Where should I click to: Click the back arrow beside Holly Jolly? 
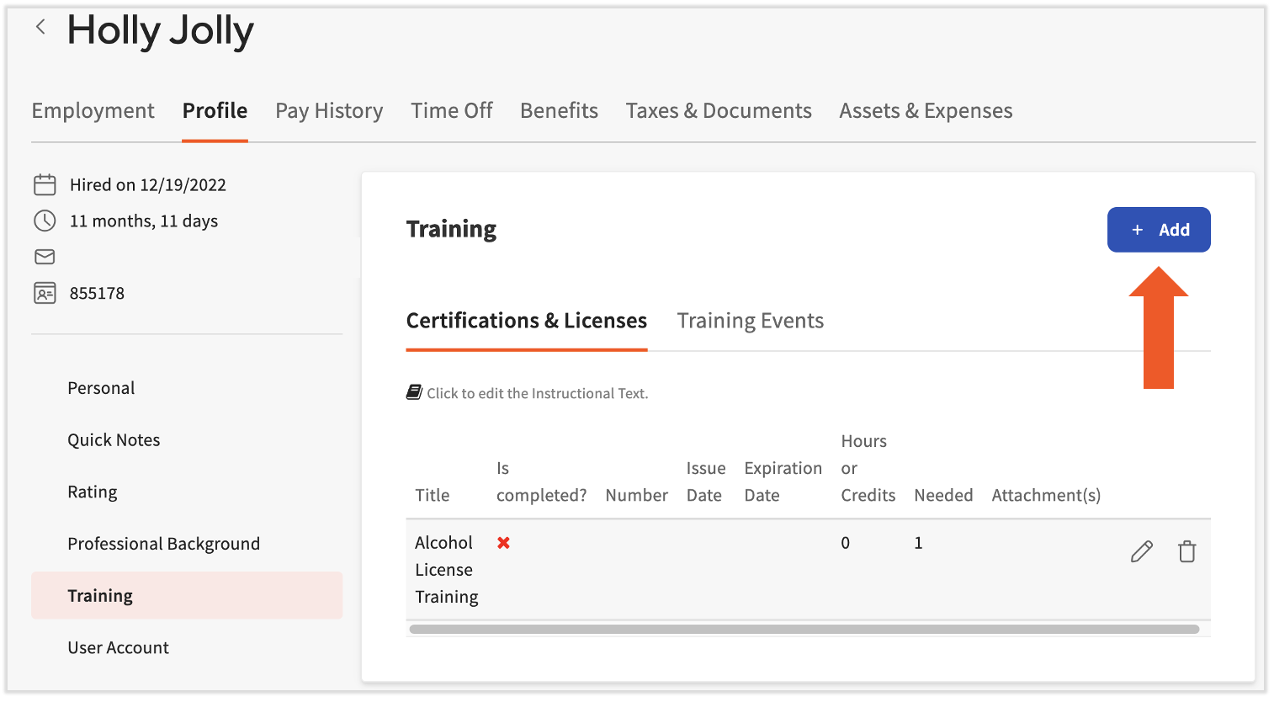[x=40, y=27]
